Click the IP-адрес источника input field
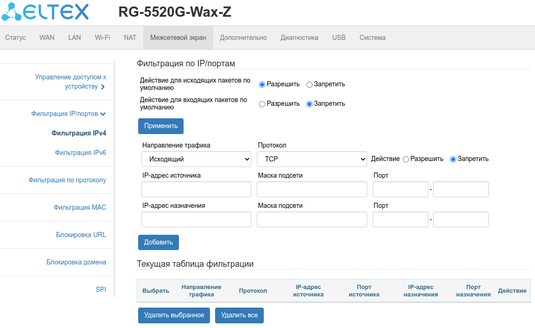Viewport: 535px width, 328px height. (196, 189)
